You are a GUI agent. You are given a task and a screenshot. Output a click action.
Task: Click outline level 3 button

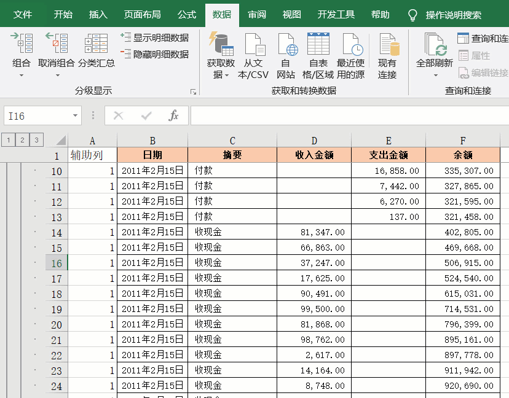pos(36,140)
